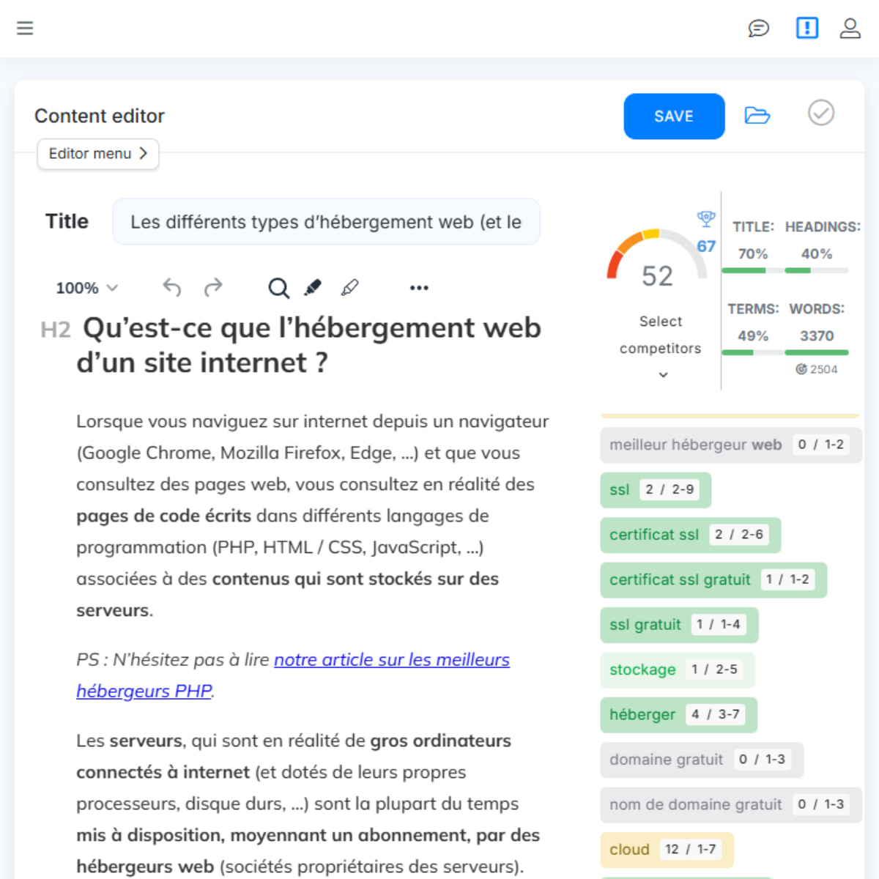
Task: Click the target score 67 value
Action: point(706,246)
